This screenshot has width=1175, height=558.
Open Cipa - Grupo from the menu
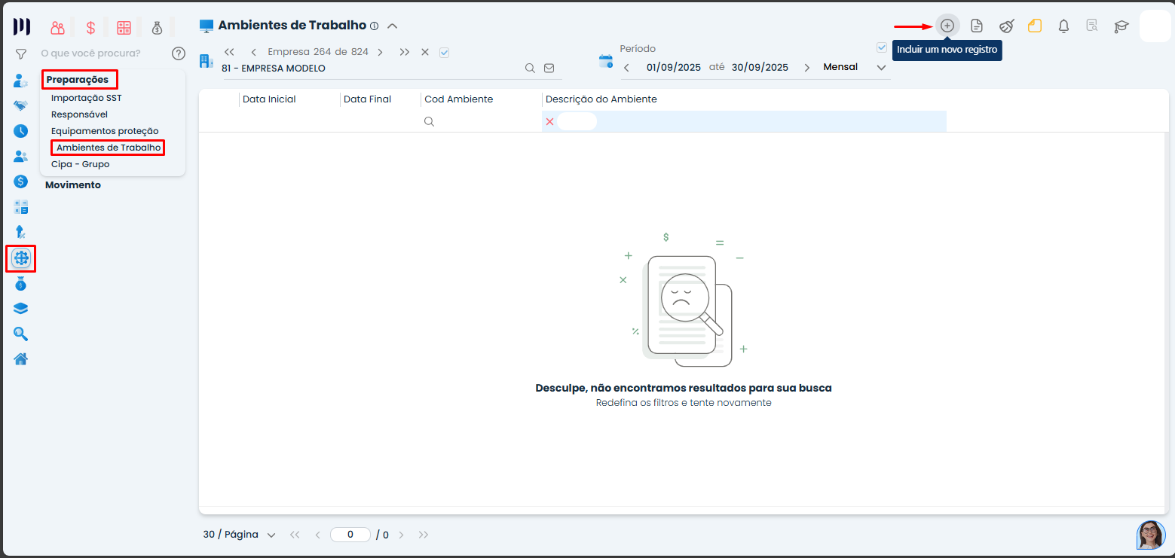80,163
